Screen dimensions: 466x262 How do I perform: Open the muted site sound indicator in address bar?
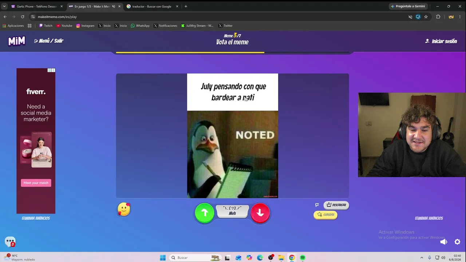coord(410,17)
